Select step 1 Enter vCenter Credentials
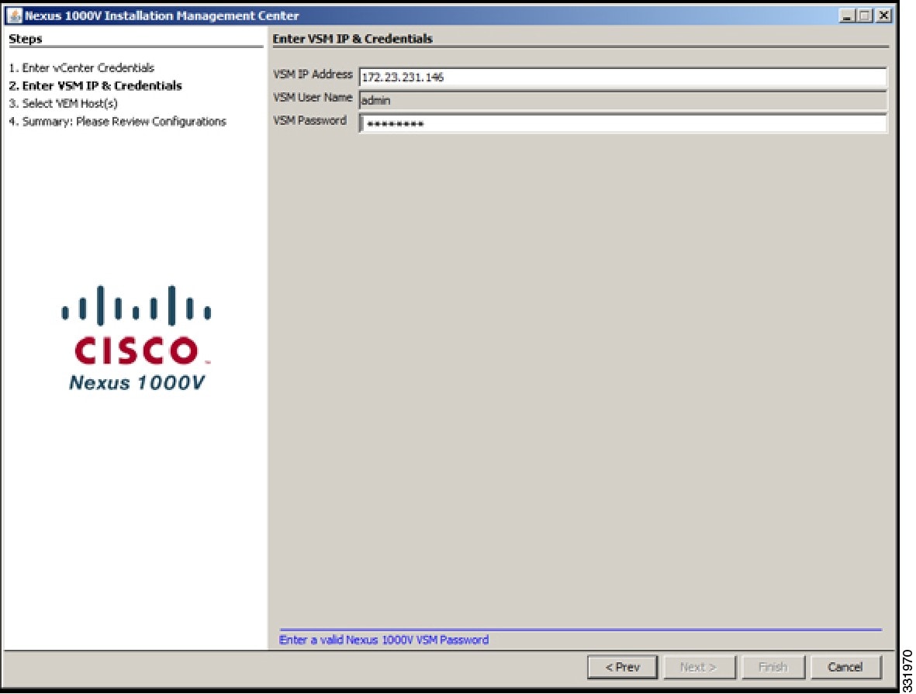The image size is (916, 694). coord(81,67)
